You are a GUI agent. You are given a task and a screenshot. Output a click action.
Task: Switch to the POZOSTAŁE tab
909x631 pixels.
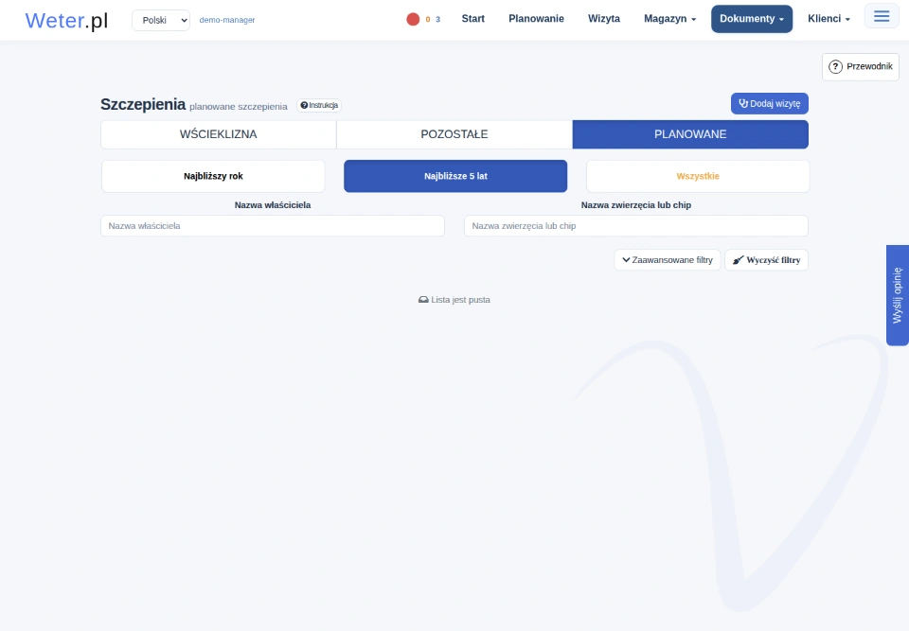tap(454, 134)
